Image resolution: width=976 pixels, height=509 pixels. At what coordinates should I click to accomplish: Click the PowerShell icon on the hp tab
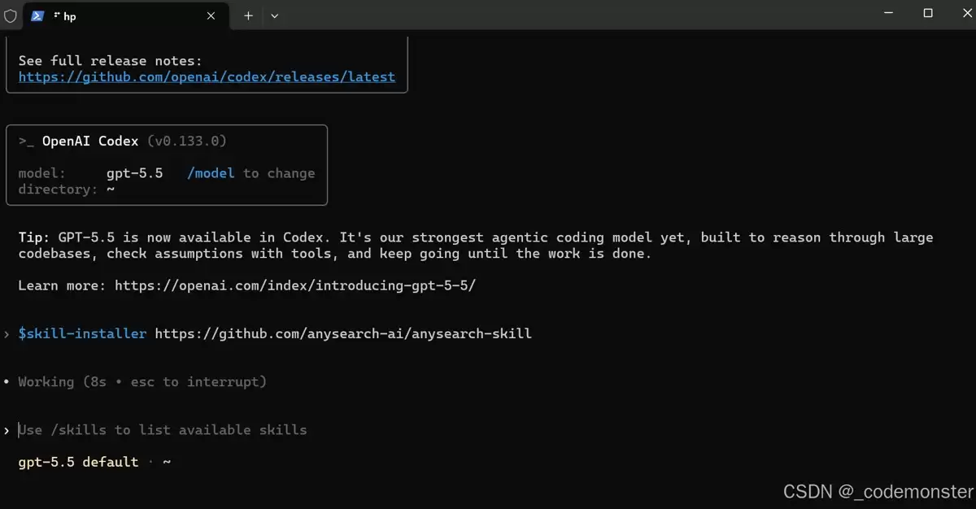click(x=37, y=15)
